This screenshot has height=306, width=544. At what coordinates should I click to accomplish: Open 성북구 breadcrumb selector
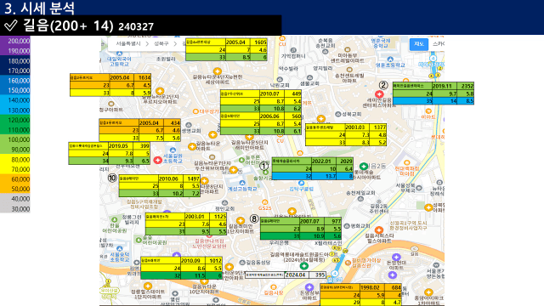point(161,43)
